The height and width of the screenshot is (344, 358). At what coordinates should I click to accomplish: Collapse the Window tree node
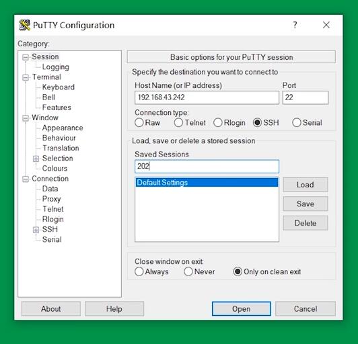tap(26, 118)
